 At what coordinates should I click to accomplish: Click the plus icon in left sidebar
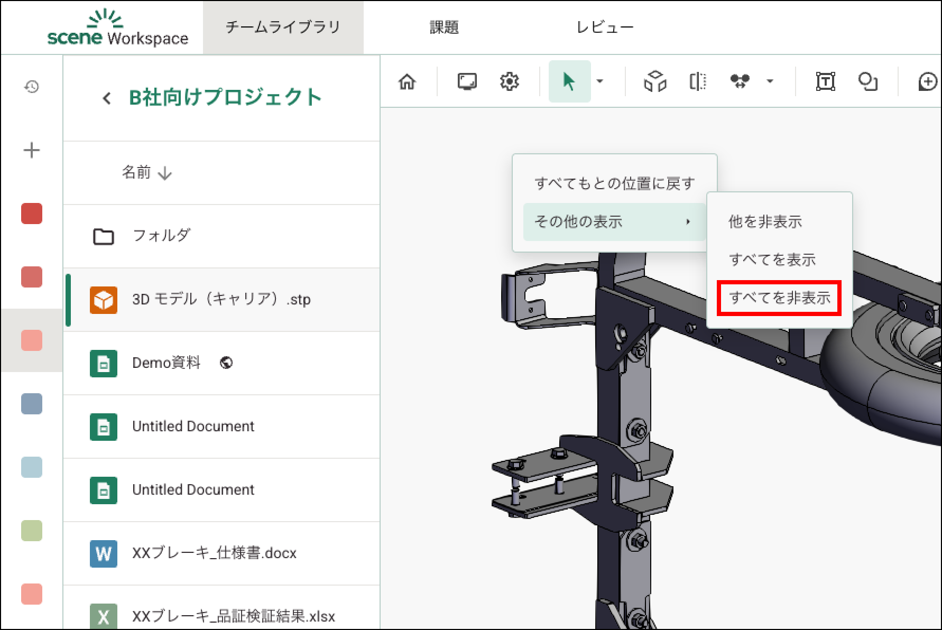(x=32, y=151)
